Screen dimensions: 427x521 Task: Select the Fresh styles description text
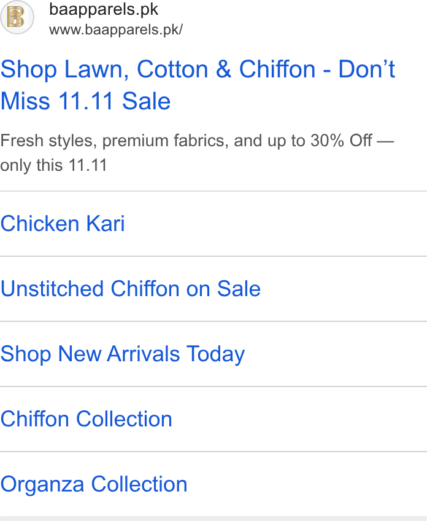pyautogui.click(x=197, y=153)
